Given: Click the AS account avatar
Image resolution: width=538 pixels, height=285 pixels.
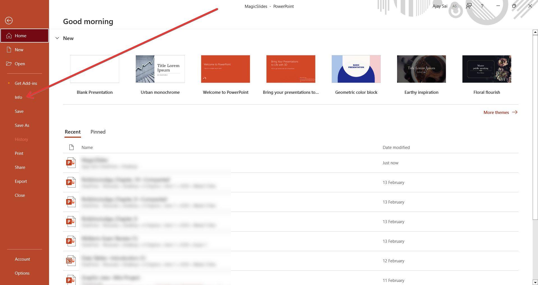Looking at the screenshot, I should click(454, 6).
